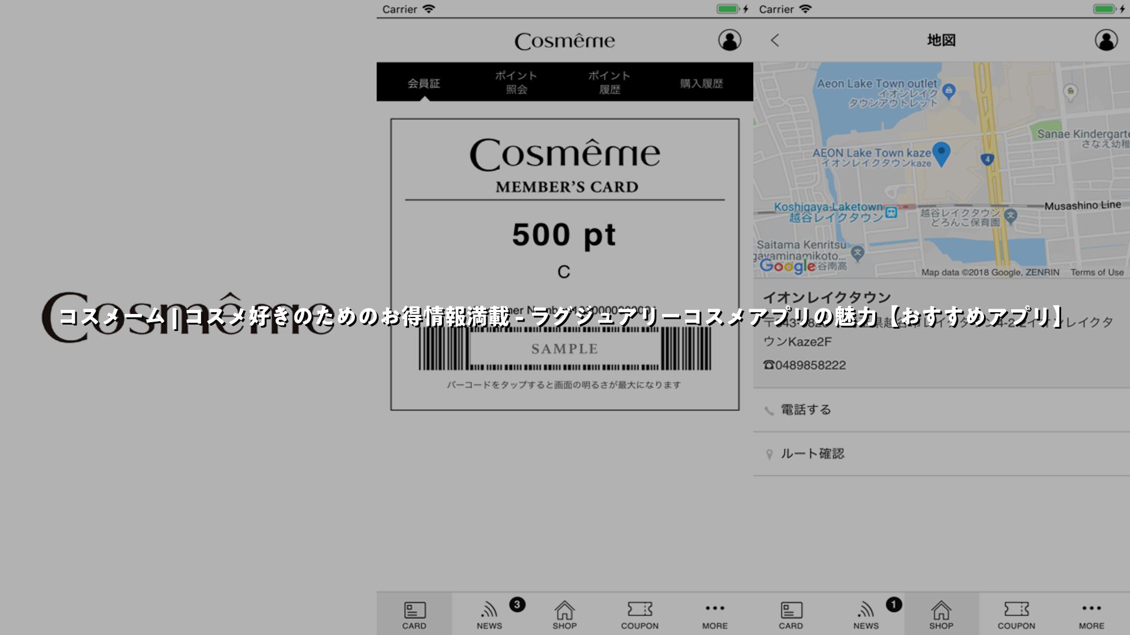Click the 越谷レイクタウンどろんこ保育園 marker
The width and height of the screenshot is (1130, 635).
click(1011, 215)
